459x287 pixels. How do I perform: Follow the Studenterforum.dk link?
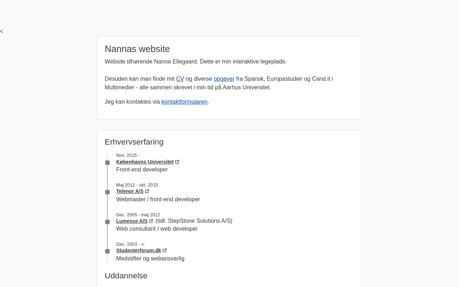pyautogui.click(x=139, y=251)
